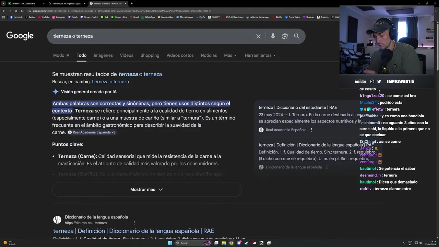
Task: Select the Videos cortos tab
Action: 180,55
